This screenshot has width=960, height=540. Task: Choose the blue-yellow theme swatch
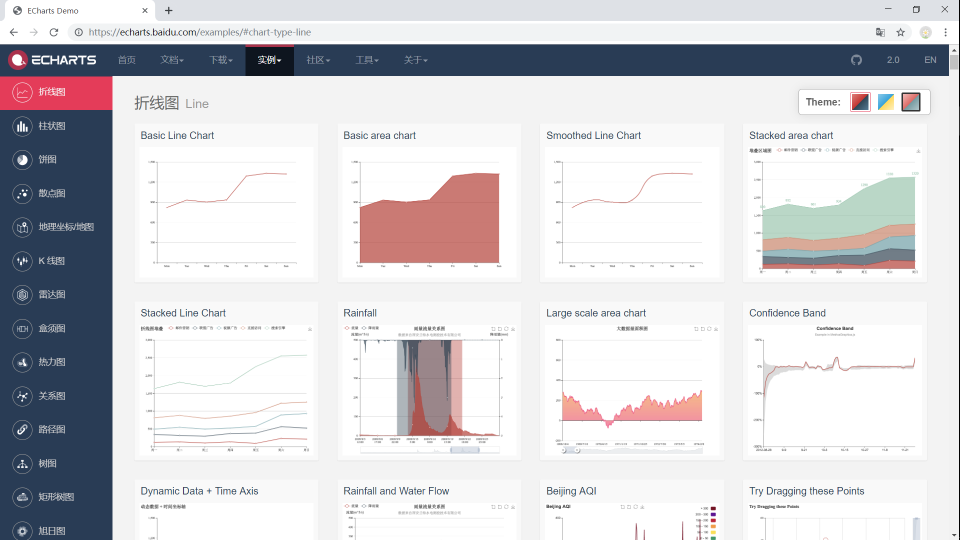click(885, 102)
